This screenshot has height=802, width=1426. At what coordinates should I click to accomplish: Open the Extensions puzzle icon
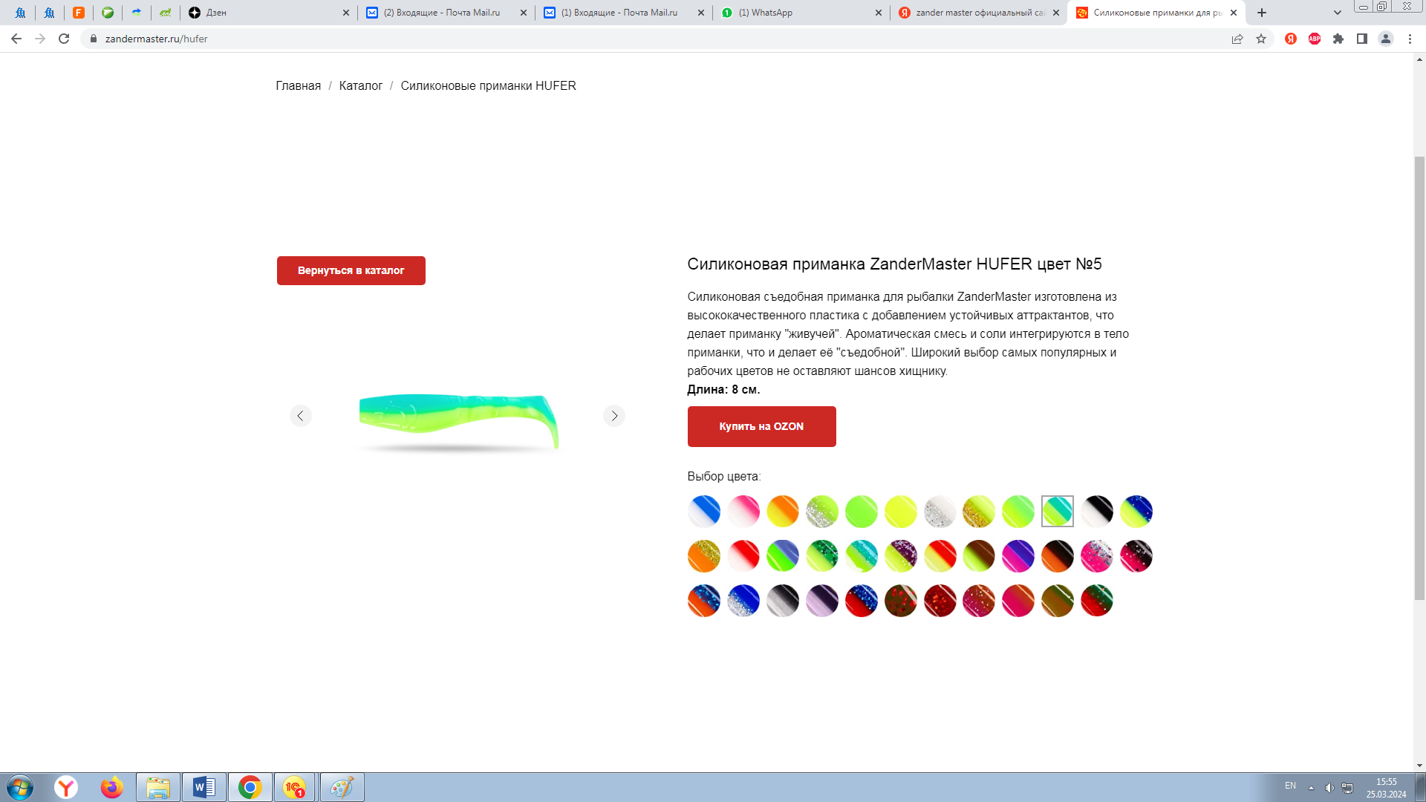[1338, 39]
